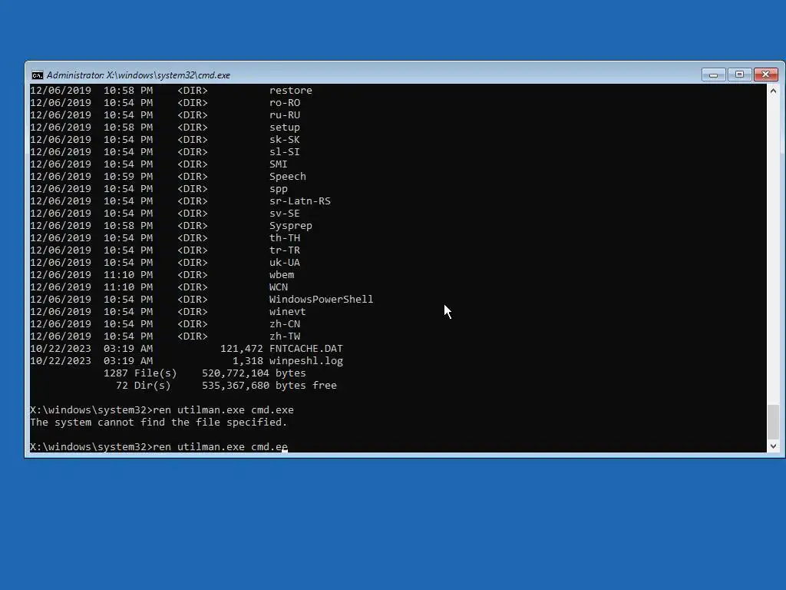Click the '10:59 PM' time on Speech row
786x590 pixels.
click(x=128, y=177)
